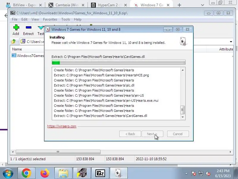Viewport: 238px width, 179px height.
Task: Click the 7-Zip scroll left arrow
Action: click(x=13, y=152)
